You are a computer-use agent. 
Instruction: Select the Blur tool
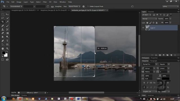tap(3, 37)
